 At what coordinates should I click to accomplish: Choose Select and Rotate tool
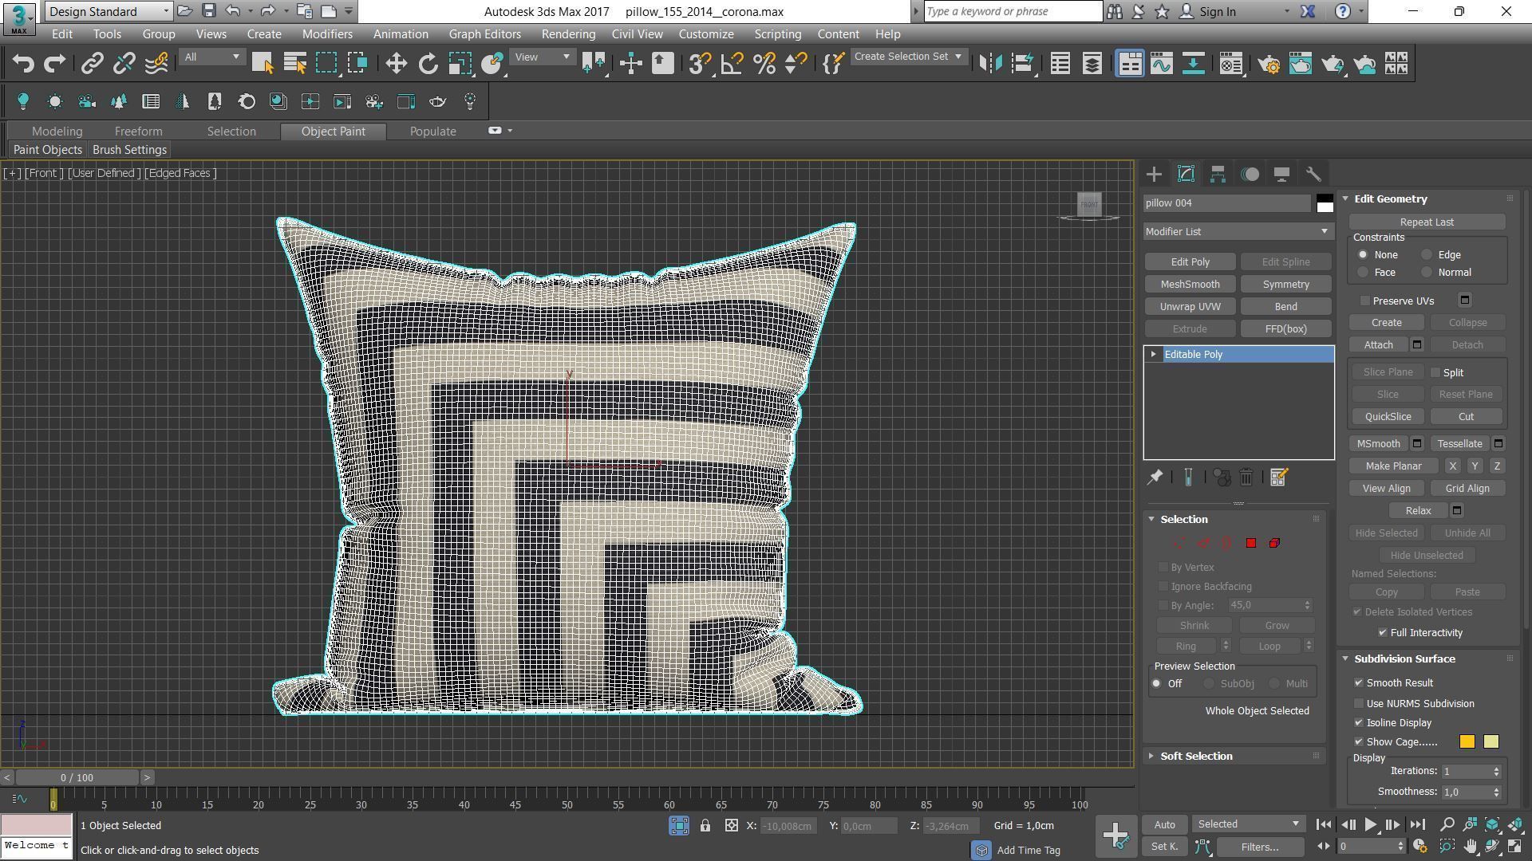tap(428, 64)
